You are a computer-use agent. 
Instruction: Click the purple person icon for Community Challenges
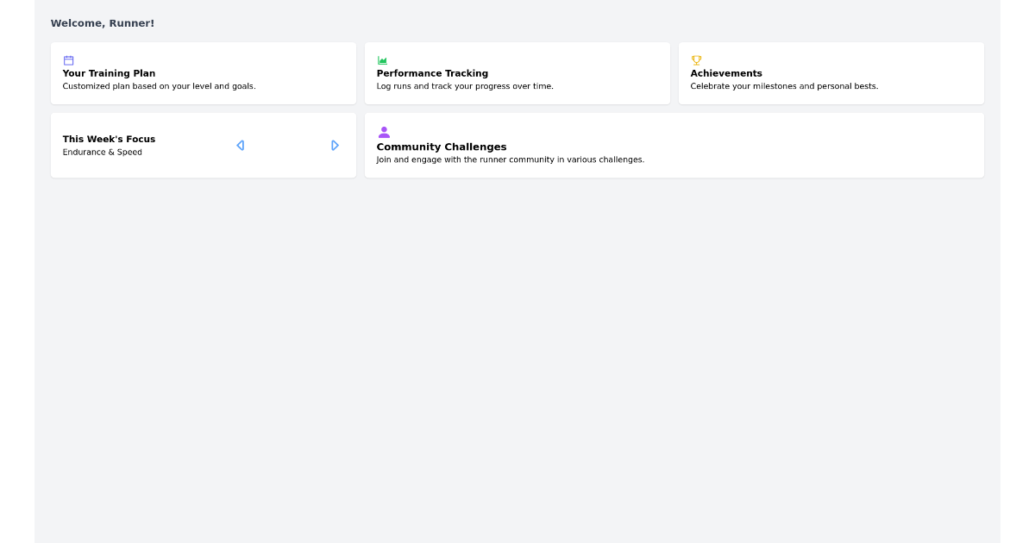coord(383,132)
